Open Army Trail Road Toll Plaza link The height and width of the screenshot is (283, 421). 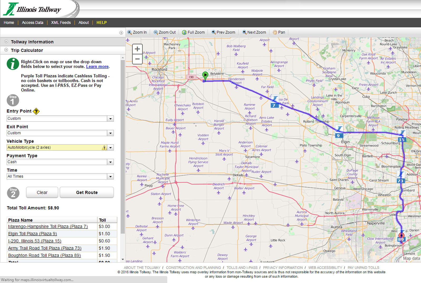coord(45,248)
